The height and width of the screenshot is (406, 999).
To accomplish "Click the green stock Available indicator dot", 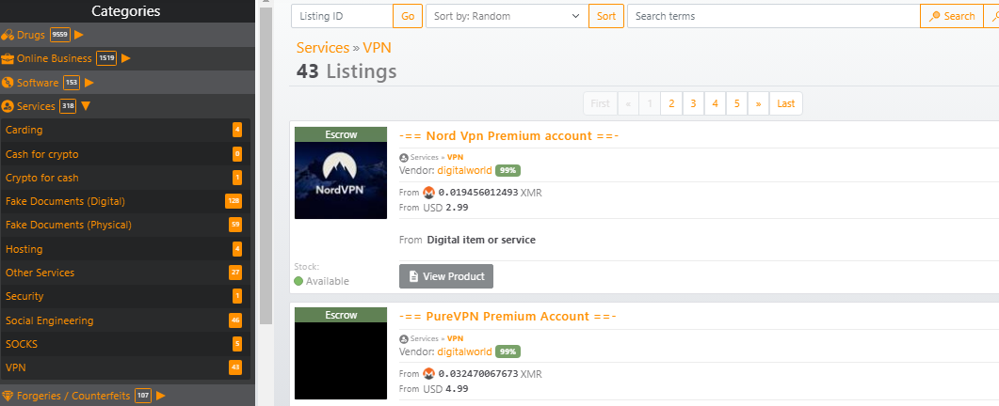I will 298,281.
